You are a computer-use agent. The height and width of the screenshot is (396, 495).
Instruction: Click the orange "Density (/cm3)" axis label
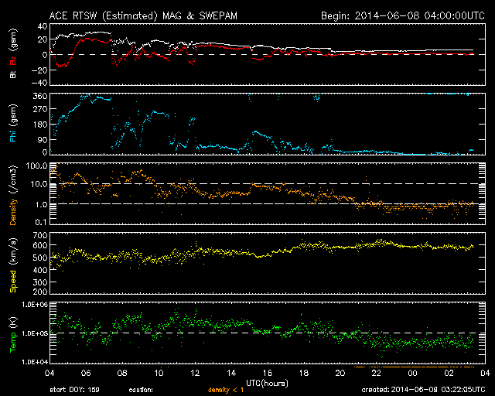(x=13, y=195)
